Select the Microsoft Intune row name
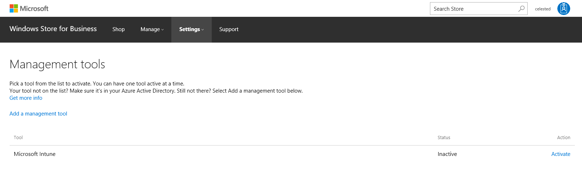Screen dimensions: 582x177 click(35, 154)
